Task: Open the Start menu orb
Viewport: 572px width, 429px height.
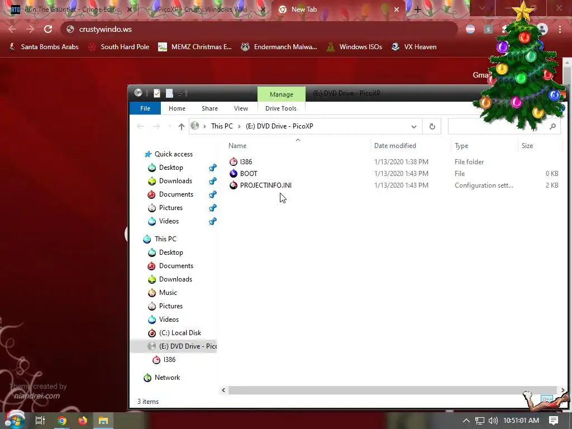Action: (x=15, y=420)
